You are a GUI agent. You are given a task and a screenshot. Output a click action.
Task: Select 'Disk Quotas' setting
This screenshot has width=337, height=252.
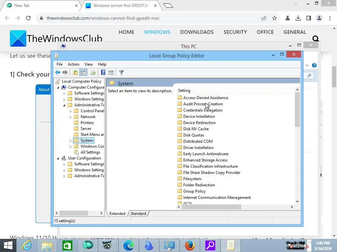pyautogui.click(x=194, y=135)
